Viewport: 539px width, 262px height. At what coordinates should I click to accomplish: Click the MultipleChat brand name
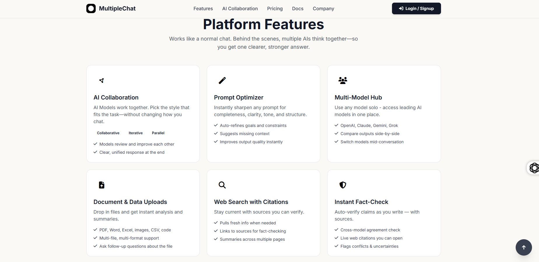(117, 8)
